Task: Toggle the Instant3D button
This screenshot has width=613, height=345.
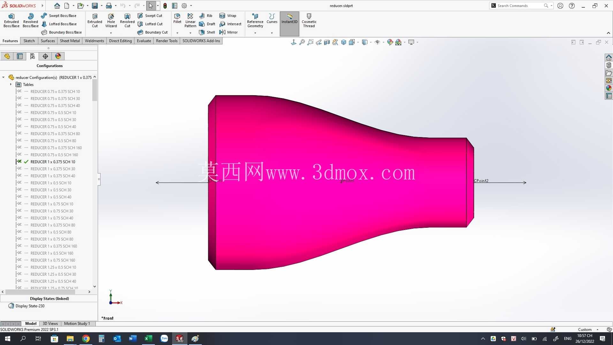Action: click(x=289, y=24)
